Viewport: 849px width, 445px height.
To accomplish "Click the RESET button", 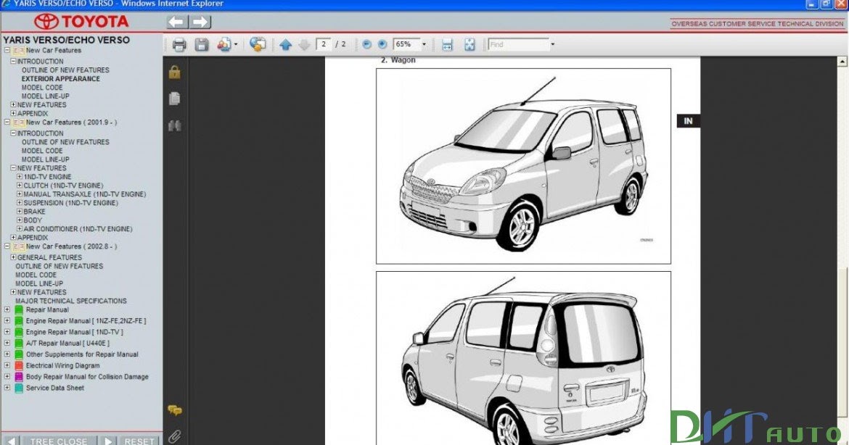I will (x=139, y=441).
